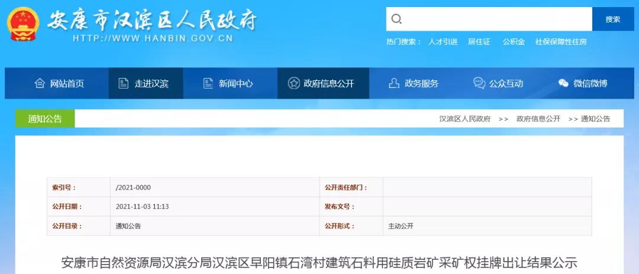This screenshot has width=639, height=274.
Task: Click the news icon beside 新闻中心
Action: click(208, 83)
